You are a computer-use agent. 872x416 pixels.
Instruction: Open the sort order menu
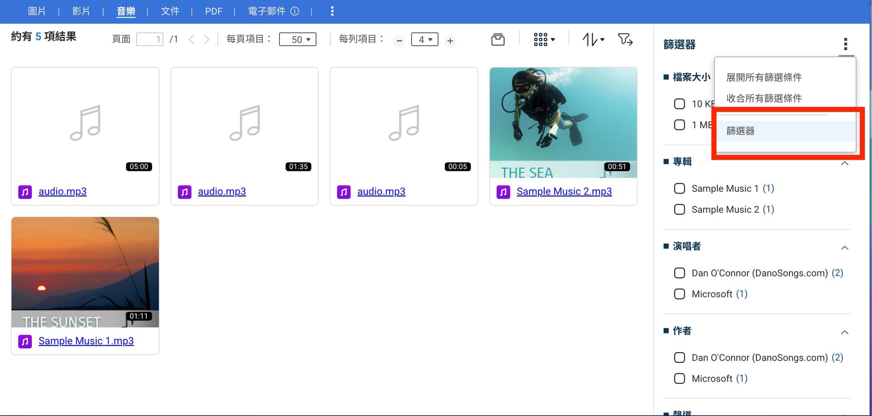pyautogui.click(x=593, y=40)
